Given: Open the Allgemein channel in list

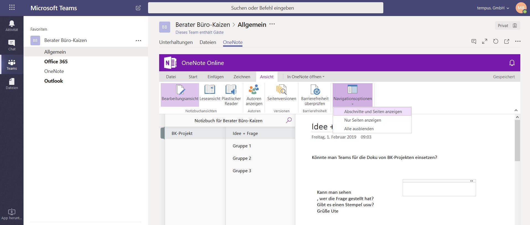Looking at the screenshot, I should [86, 52].
